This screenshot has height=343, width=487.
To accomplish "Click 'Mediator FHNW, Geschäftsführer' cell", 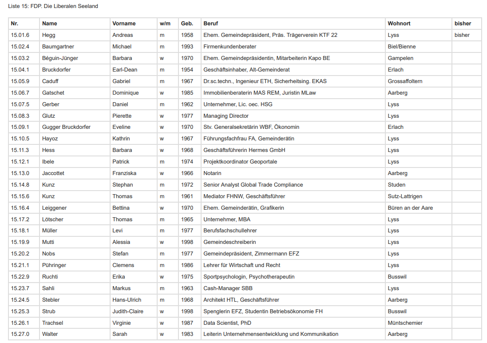I will (244, 196).
